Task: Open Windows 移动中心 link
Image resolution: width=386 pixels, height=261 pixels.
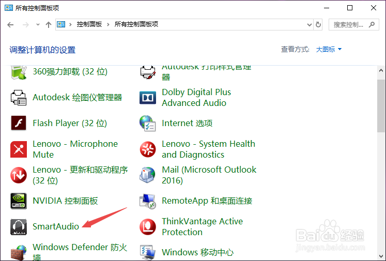Action: point(198,252)
